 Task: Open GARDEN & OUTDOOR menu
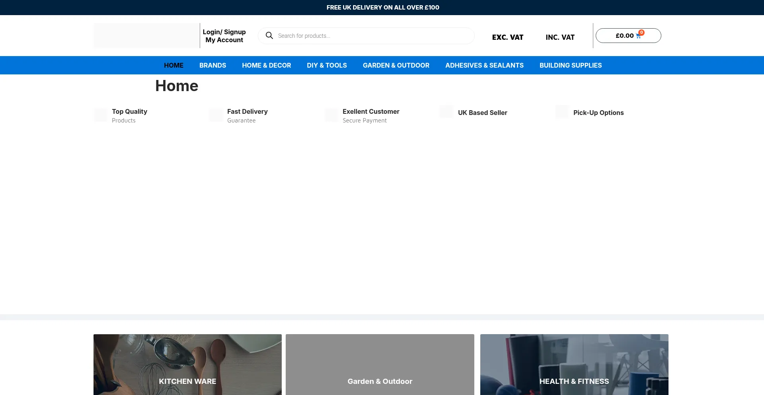point(396,65)
